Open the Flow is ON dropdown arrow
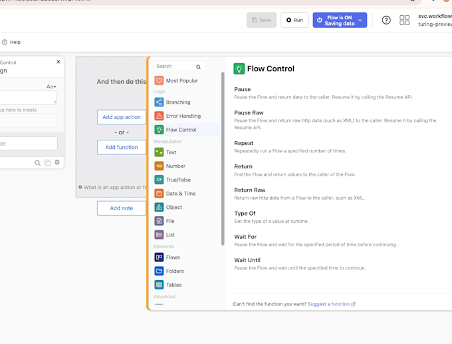This screenshot has width=452, height=344. coord(360,20)
